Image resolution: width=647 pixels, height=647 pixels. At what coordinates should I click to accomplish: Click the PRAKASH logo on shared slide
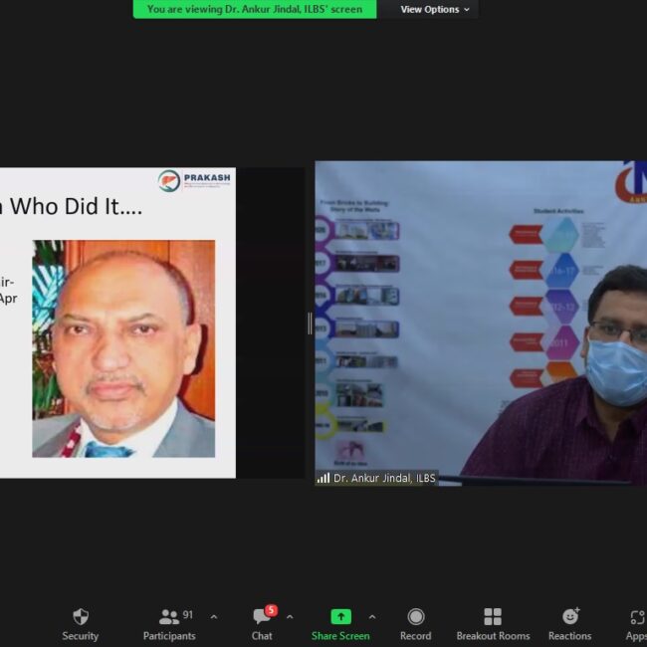pos(195,180)
